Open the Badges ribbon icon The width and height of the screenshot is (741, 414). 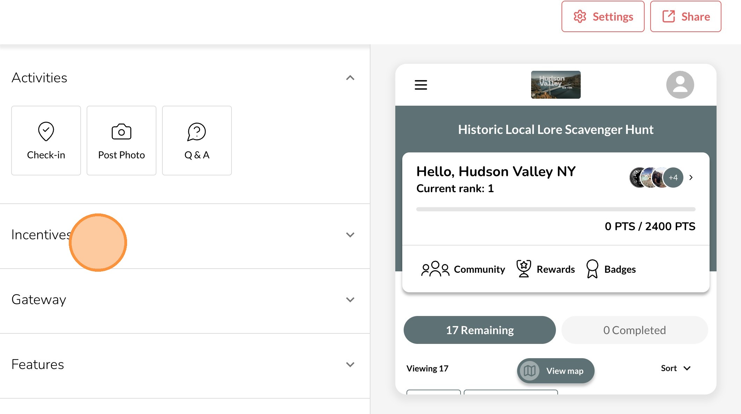(x=592, y=269)
